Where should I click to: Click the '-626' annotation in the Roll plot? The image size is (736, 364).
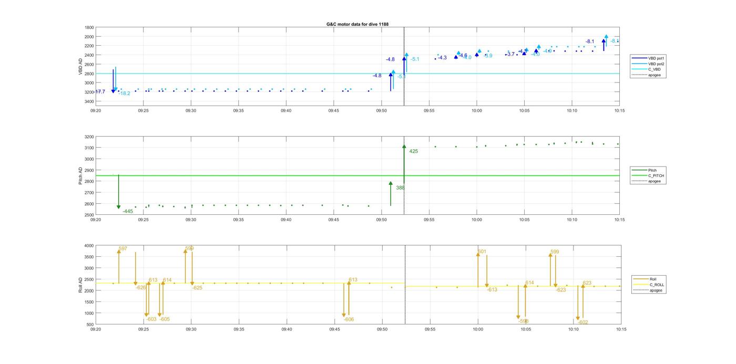coord(141,287)
